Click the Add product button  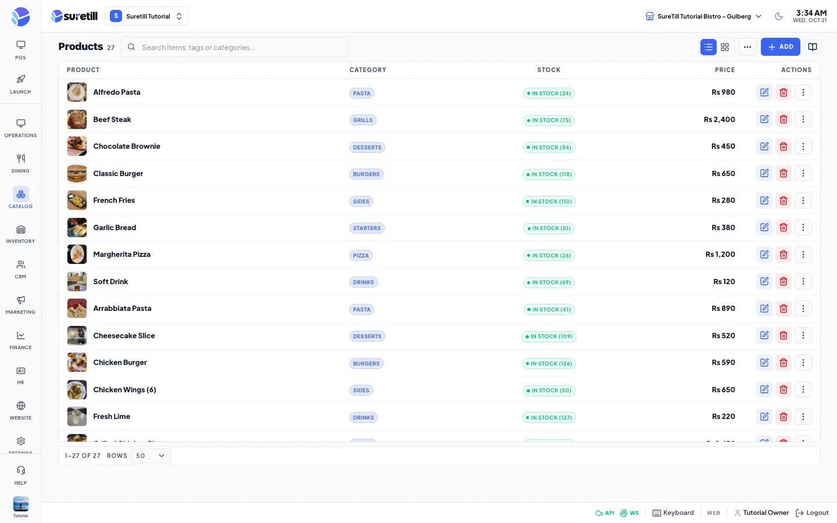pos(781,47)
